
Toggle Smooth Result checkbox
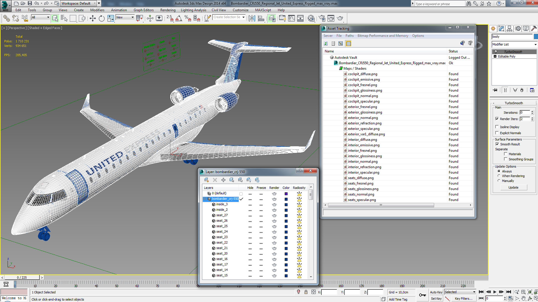tap(497, 144)
